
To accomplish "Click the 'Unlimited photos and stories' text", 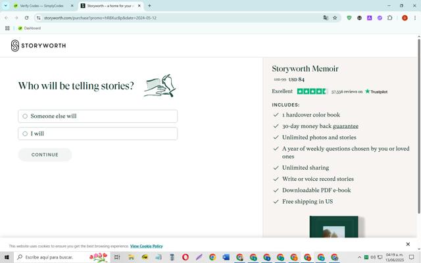I will (319, 137).
